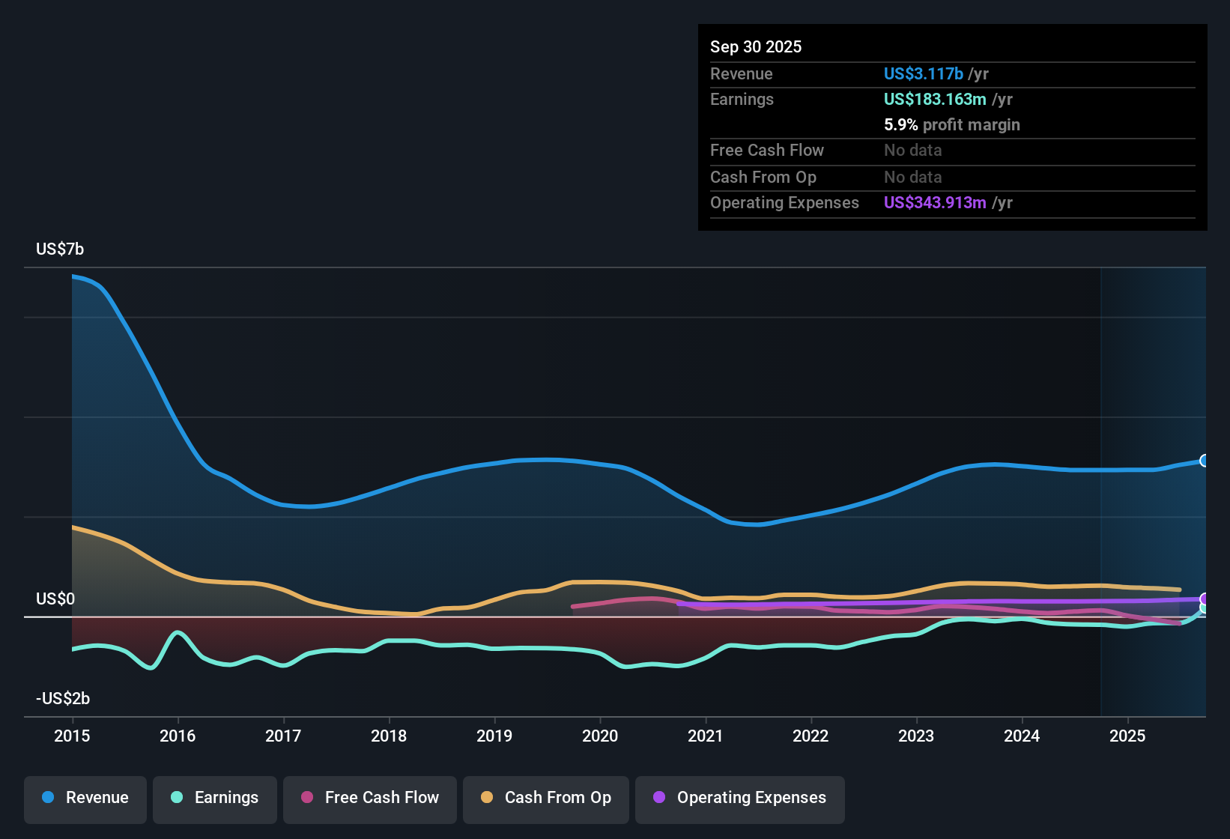The width and height of the screenshot is (1230, 839).
Task: Select the 2020 year label on the axis
Action: [x=599, y=736]
